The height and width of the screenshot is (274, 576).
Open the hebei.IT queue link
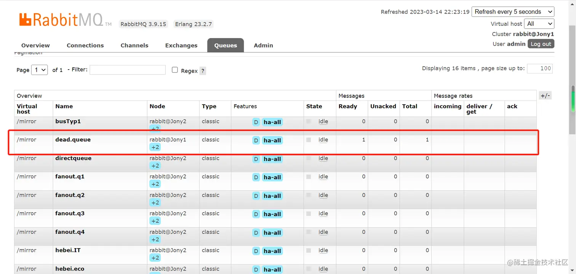[x=68, y=250]
